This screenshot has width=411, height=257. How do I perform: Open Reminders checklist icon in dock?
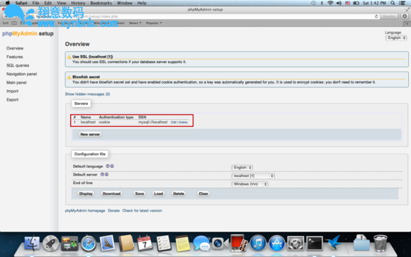tap(164, 244)
